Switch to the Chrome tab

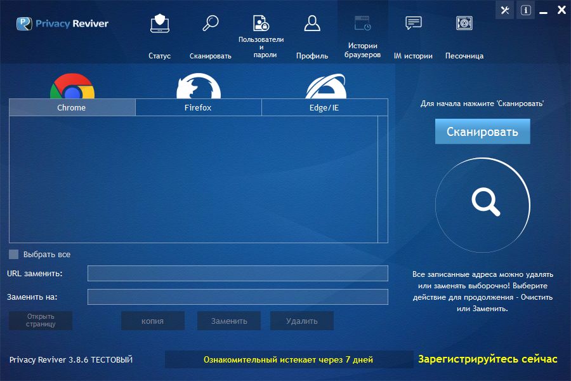[x=72, y=107]
